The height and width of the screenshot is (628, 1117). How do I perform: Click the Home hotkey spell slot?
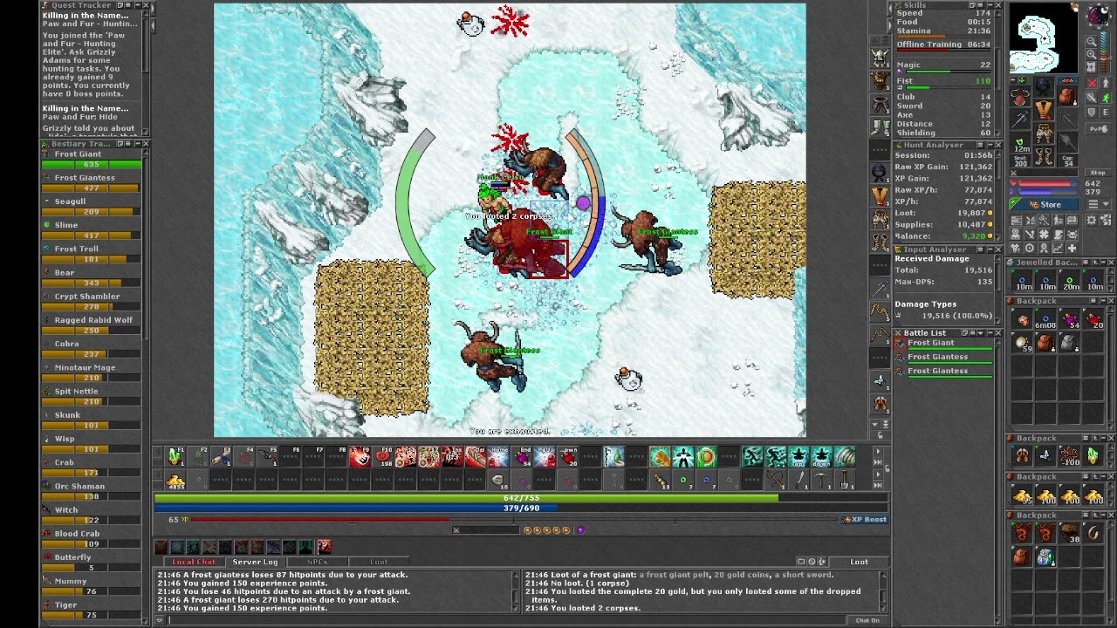click(499, 456)
